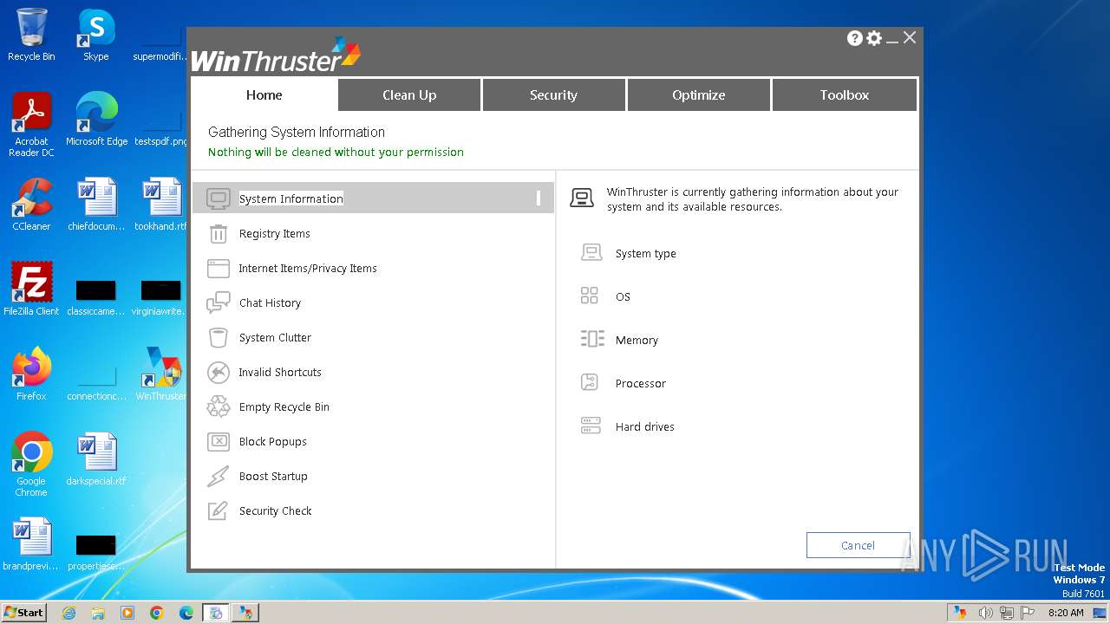
Task: Select the Boost Startup label
Action: pyautogui.click(x=273, y=477)
